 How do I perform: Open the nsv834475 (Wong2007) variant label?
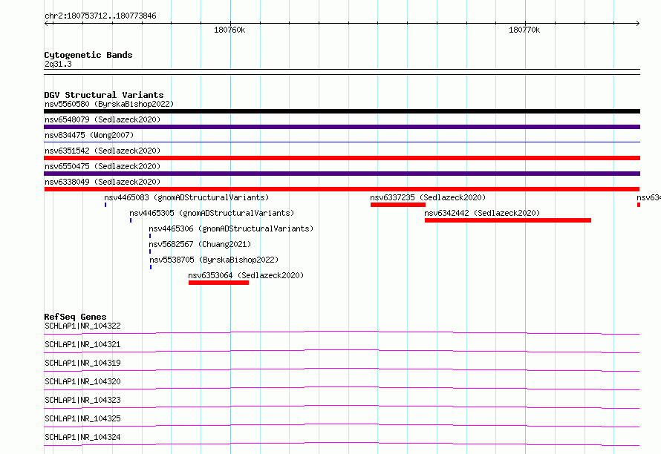click(x=89, y=135)
